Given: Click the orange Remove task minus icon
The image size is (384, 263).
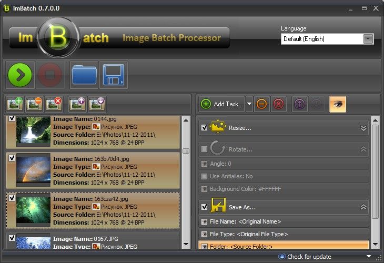Looking at the screenshot, I should point(261,104).
